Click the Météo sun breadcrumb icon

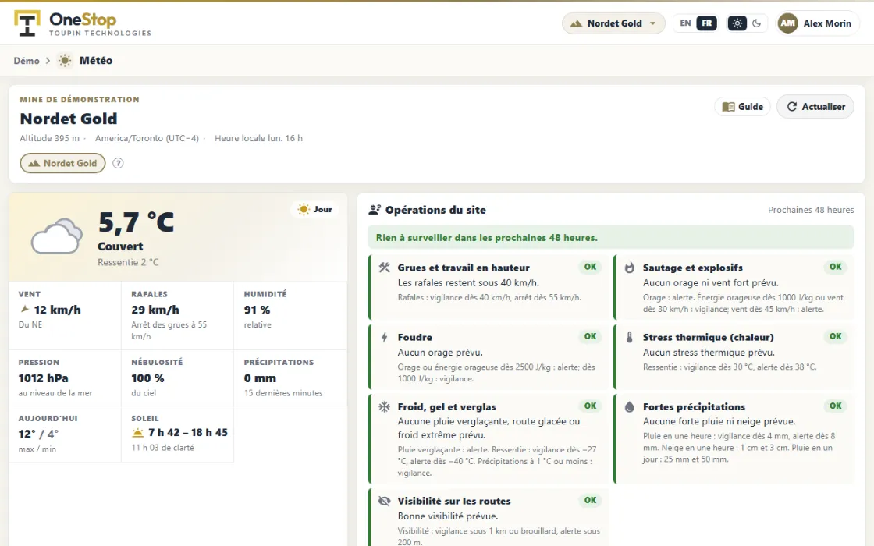[x=66, y=61]
